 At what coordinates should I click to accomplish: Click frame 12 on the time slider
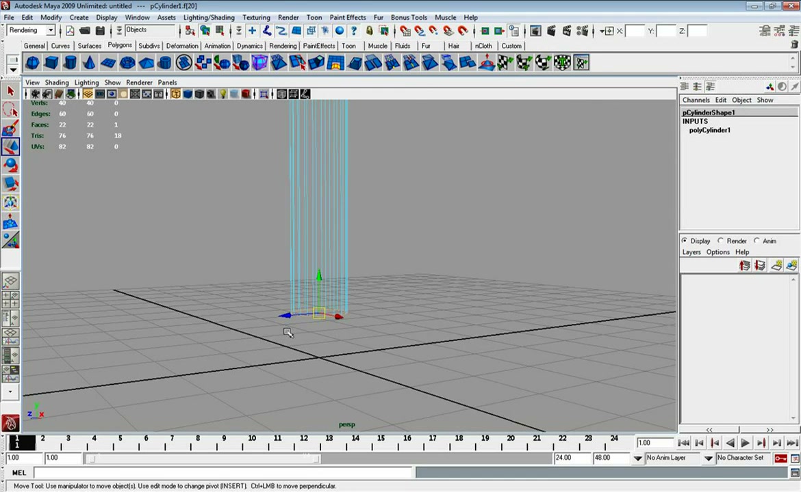(x=303, y=443)
